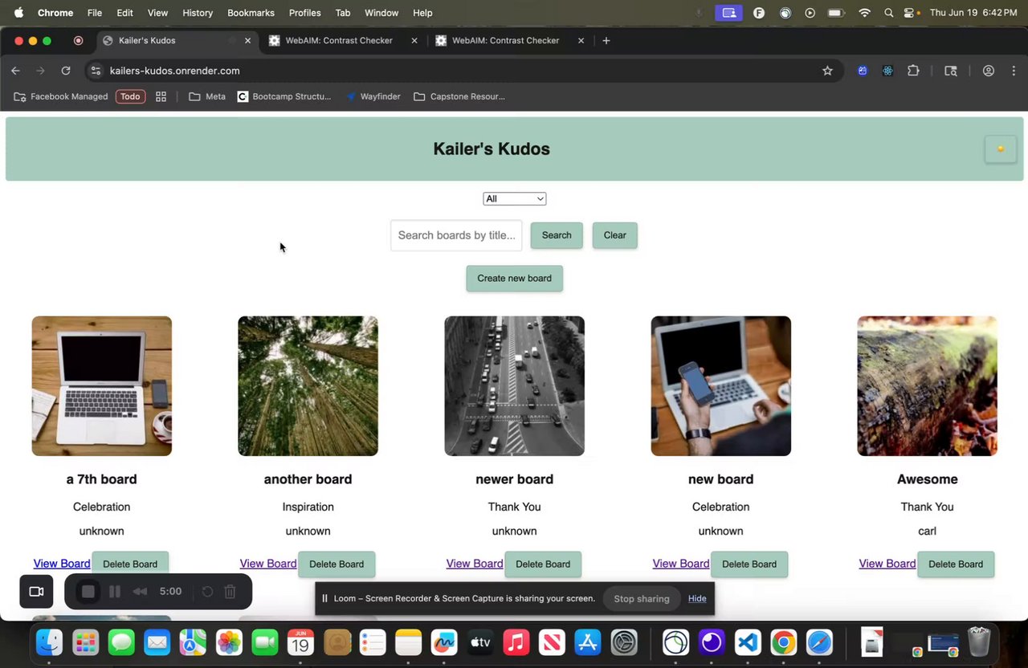Open the Wi-Fi menu bar icon
This screenshot has width=1028, height=668.
[x=864, y=13]
